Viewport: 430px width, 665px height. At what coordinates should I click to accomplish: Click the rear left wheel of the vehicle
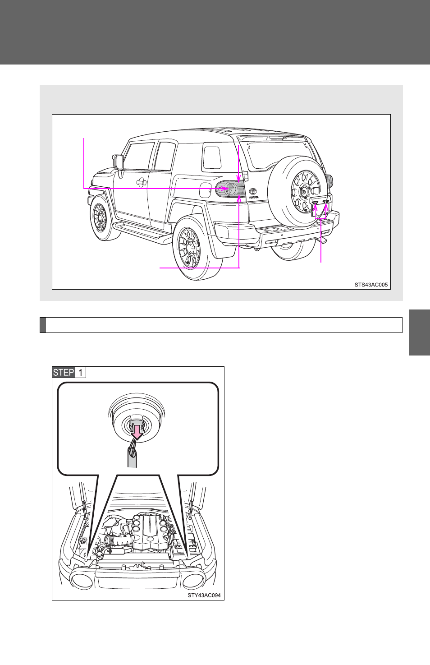[190, 247]
